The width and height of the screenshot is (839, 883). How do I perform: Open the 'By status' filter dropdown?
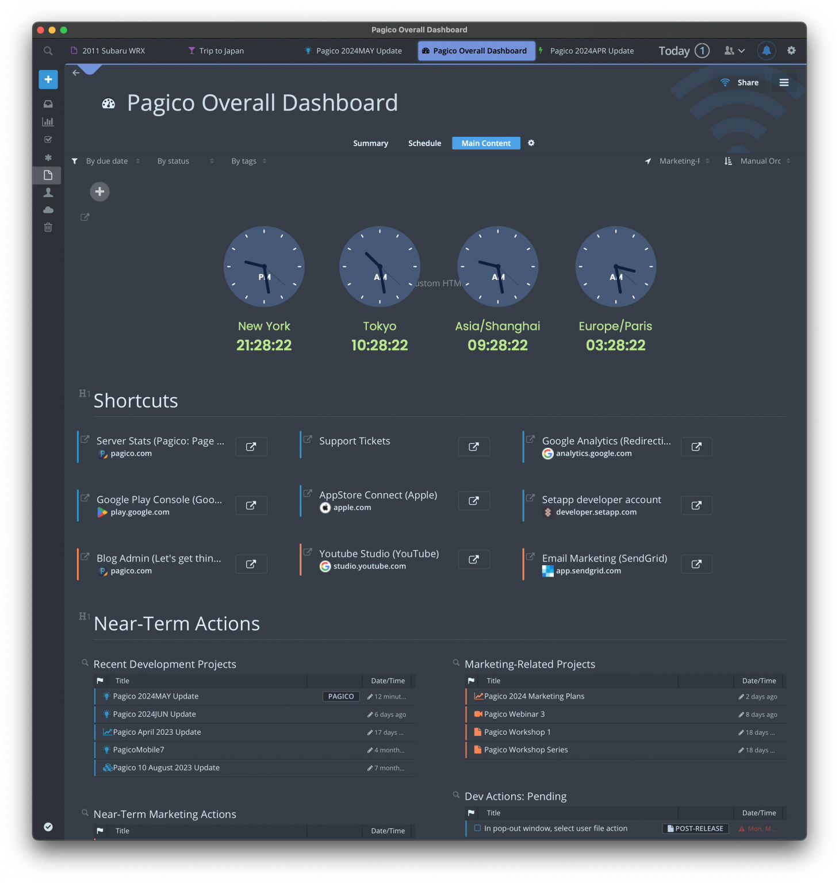click(x=173, y=161)
